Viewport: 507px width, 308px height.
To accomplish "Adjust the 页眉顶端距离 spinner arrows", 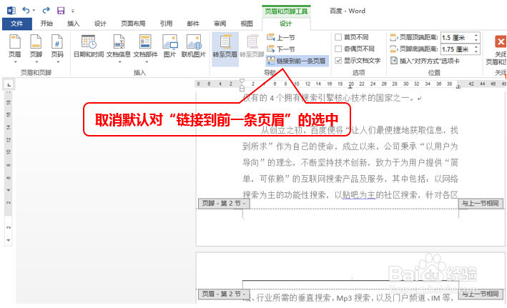I will (x=476, y=37).
